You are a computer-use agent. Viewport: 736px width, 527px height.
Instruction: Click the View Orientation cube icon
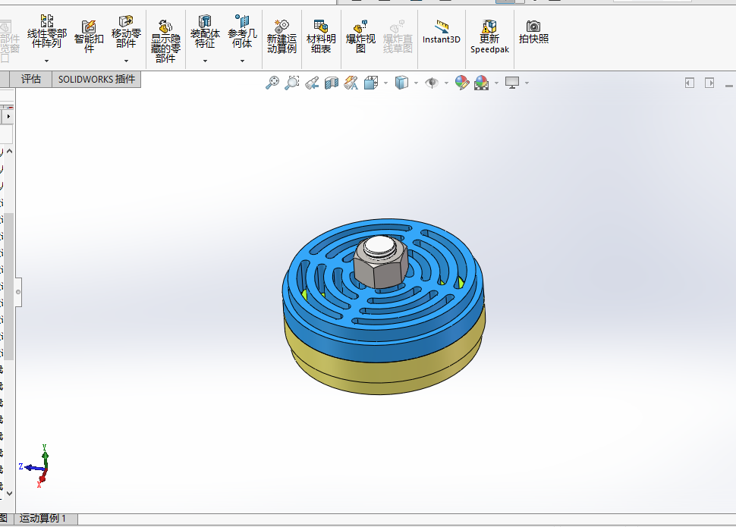pos(371,83)
